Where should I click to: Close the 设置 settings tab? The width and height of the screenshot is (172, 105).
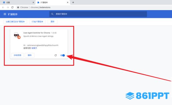pos(33,2)
